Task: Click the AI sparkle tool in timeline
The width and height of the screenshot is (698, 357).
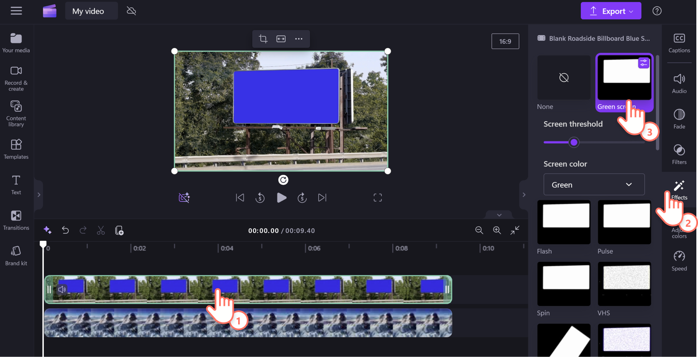Action: pos(47,230)
